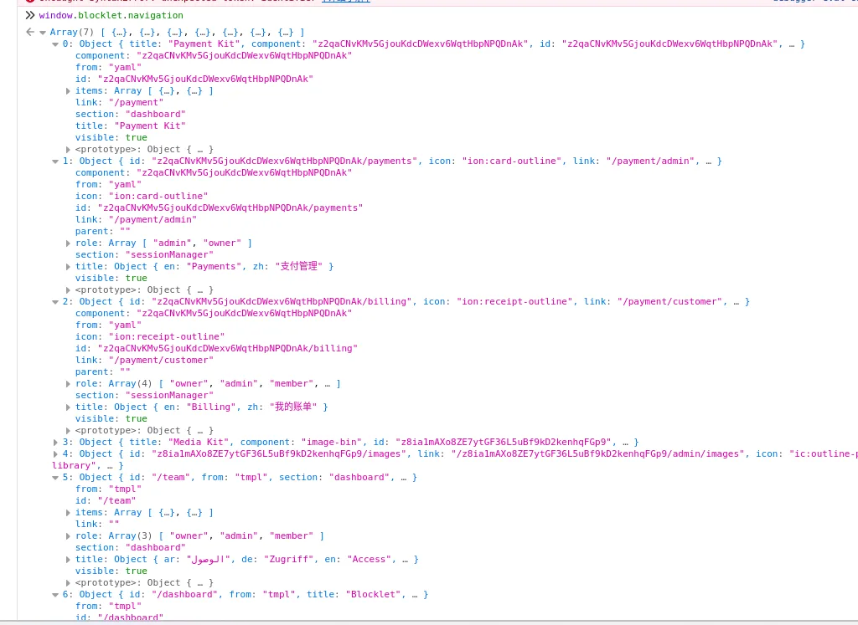
Task: Click id ending in "/payments" property line
Action: tap(219, 207)
